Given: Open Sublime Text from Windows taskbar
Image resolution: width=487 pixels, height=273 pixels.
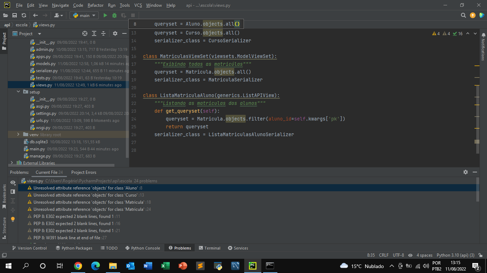Looking at the screenshot, I should 200,266.
